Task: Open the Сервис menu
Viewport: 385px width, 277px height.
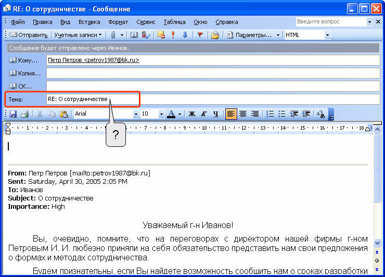Action: click(146, 22)
